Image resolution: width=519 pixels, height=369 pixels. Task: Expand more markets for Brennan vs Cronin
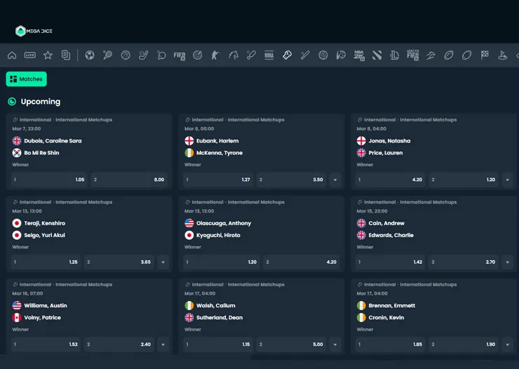507,344
